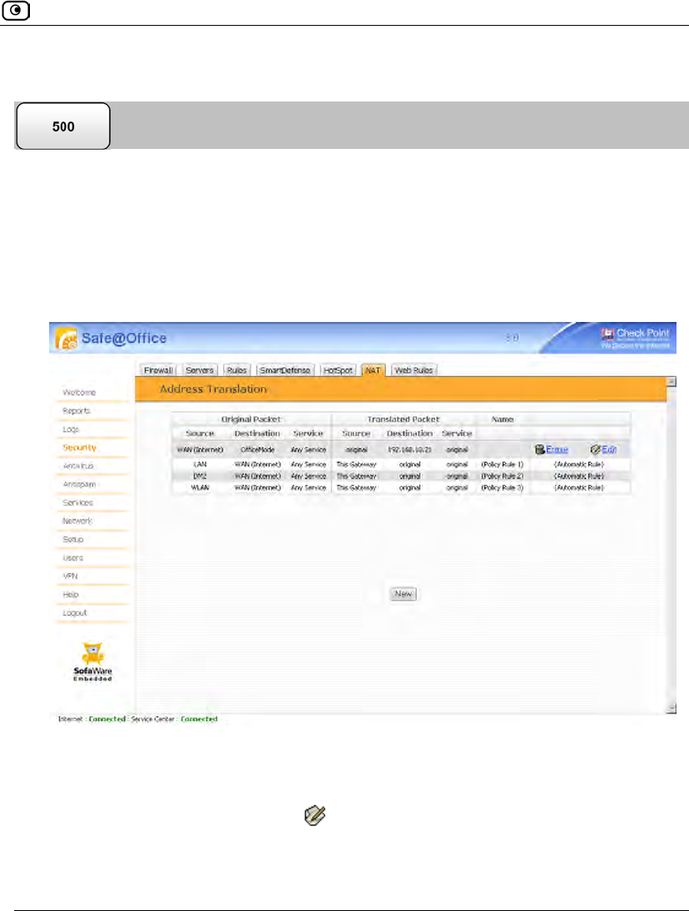Viewport: 689px width, 911px height.
Task: Click WAN (Internet) source in first row
Action: click(x=200, y=450)
